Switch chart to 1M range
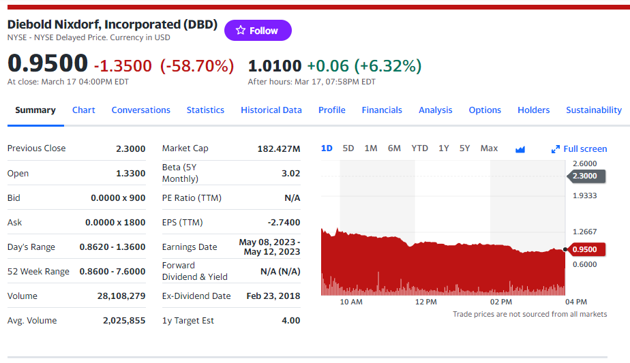Screen dimensions: 630x363 370,148
